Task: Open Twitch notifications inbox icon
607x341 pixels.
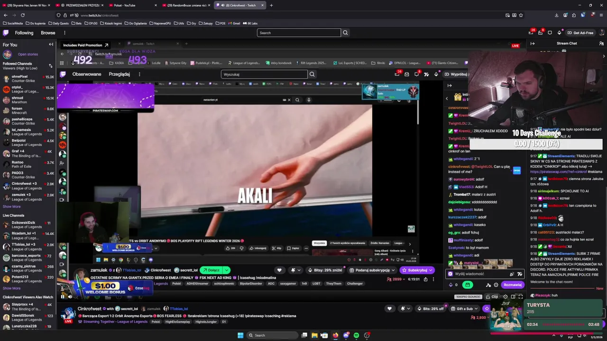Action: [x=540, y=33]
